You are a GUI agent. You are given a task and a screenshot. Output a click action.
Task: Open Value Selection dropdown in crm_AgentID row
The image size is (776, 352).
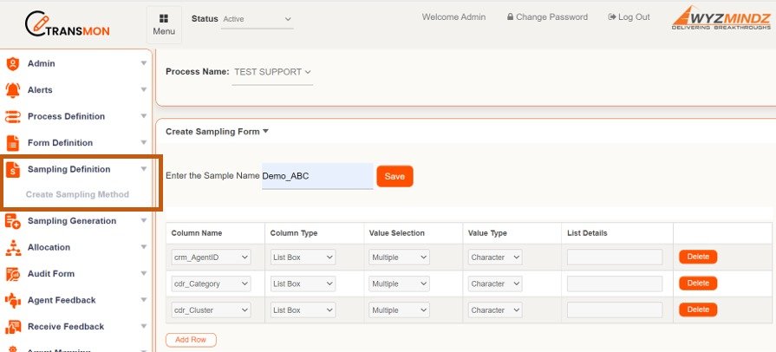click(400, 257)
